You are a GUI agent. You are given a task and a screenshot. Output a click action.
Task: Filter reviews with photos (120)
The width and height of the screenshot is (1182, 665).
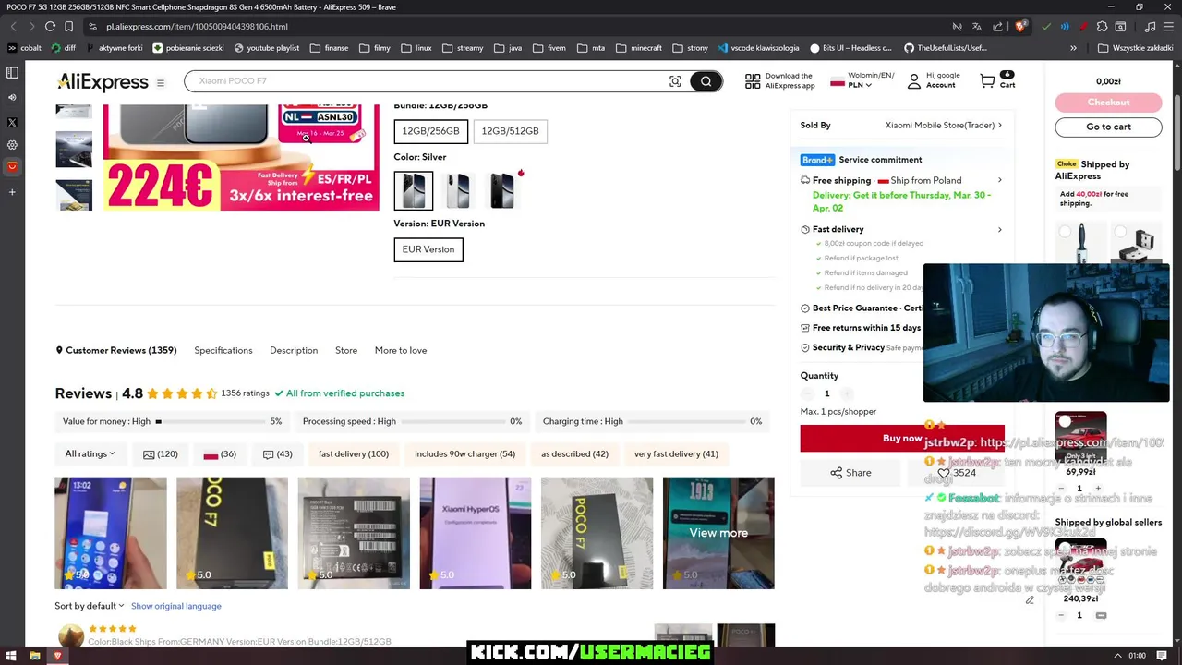(x=161, y=454)
